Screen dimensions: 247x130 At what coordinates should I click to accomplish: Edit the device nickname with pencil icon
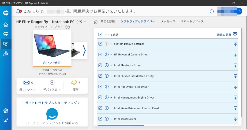click(68, 27)
